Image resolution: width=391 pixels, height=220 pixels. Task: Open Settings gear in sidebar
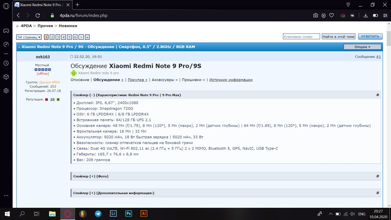coord(6,91)
